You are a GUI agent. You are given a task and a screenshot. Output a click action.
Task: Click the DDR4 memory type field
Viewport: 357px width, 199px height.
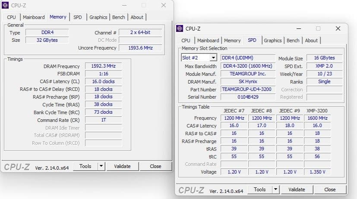click(47, 32)
